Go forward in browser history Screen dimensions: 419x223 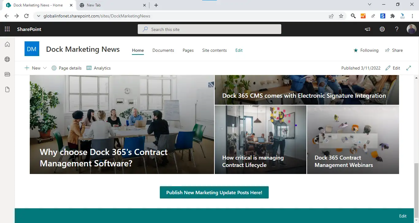[17, 16]
